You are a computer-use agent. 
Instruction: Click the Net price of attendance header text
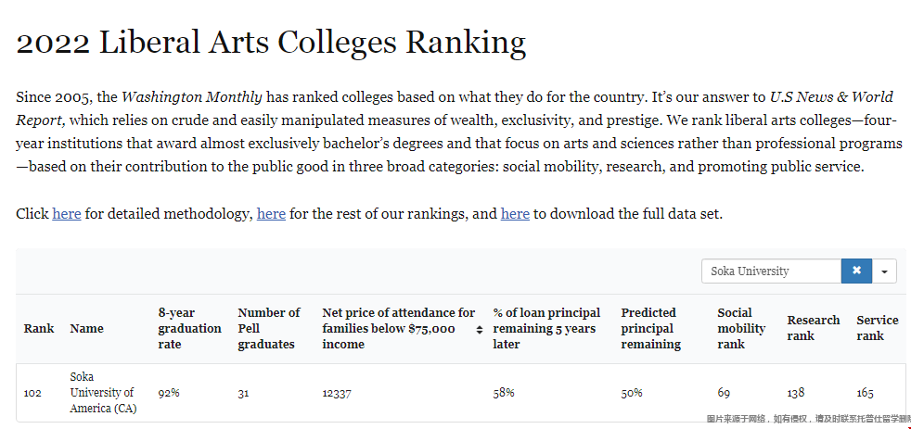[397, 329]
